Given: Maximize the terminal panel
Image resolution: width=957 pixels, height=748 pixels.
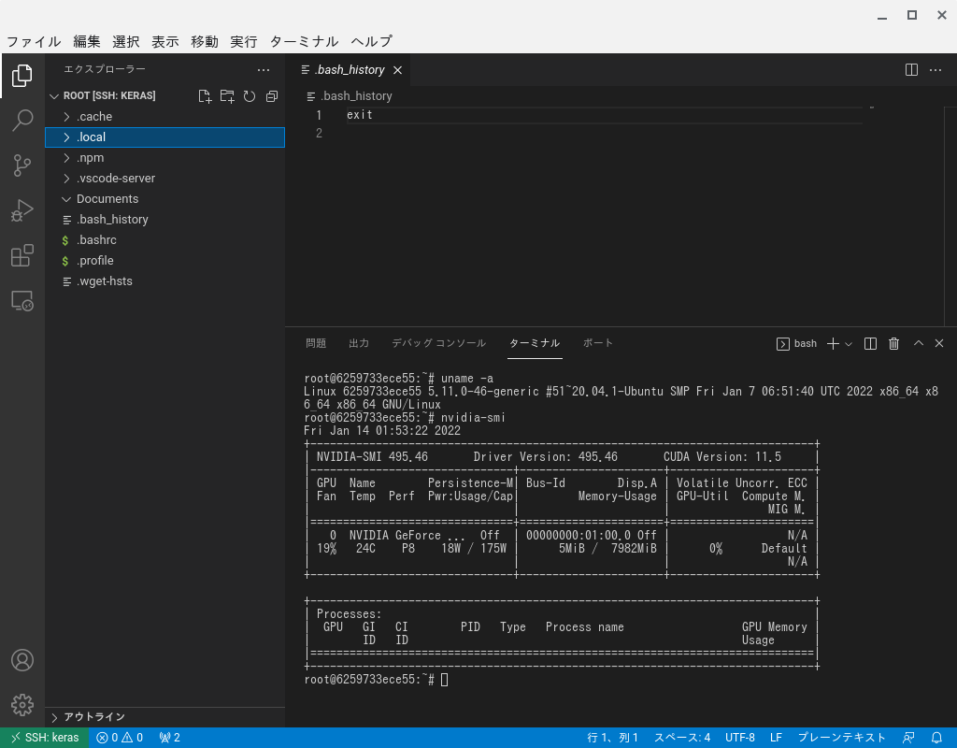Looking at the screenshot, I should (x=918, y=343).
